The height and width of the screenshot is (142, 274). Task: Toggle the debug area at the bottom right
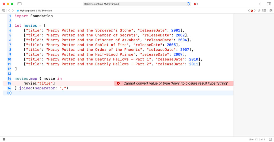(270, 139)
